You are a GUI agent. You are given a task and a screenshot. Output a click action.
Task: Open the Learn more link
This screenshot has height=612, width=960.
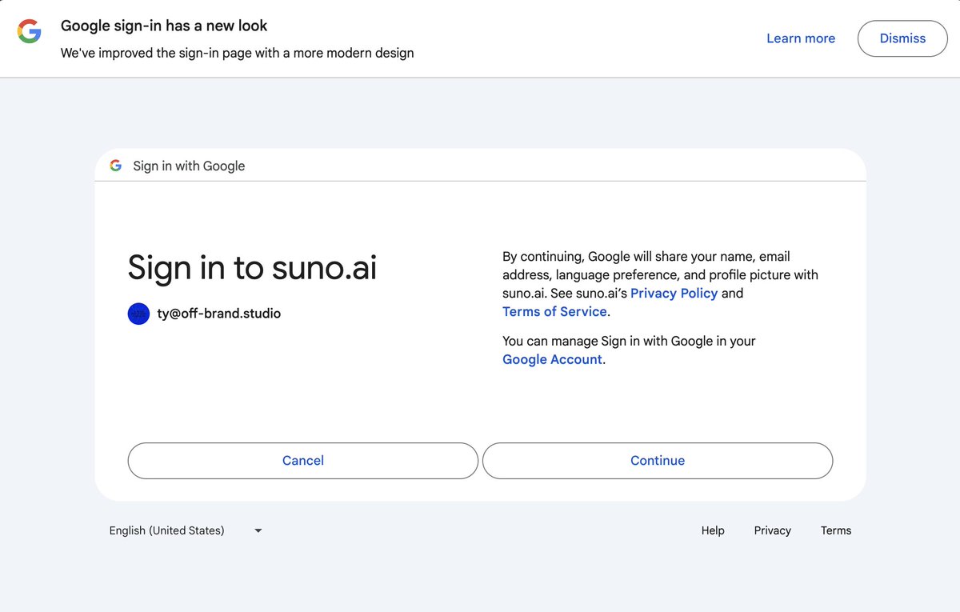click(801, 38)
